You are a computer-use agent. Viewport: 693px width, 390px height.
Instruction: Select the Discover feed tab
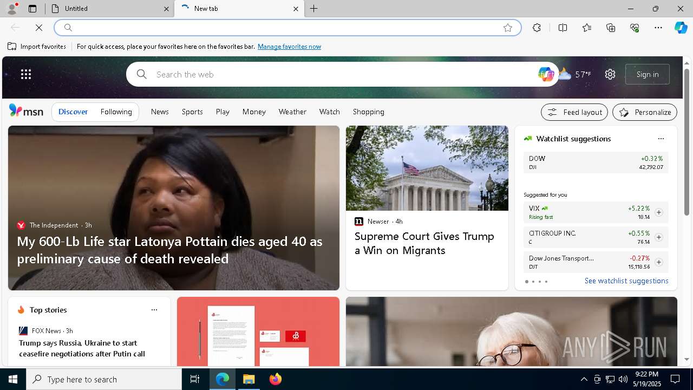(73, 112)
